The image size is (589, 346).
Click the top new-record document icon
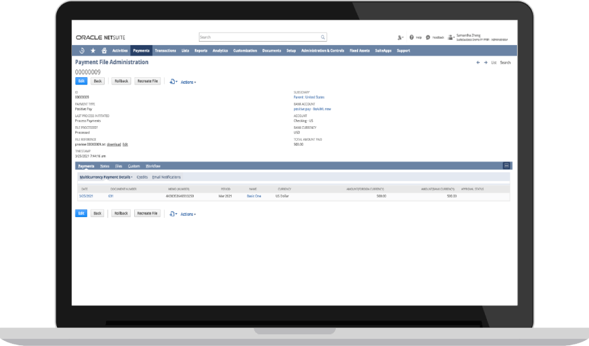173,82
